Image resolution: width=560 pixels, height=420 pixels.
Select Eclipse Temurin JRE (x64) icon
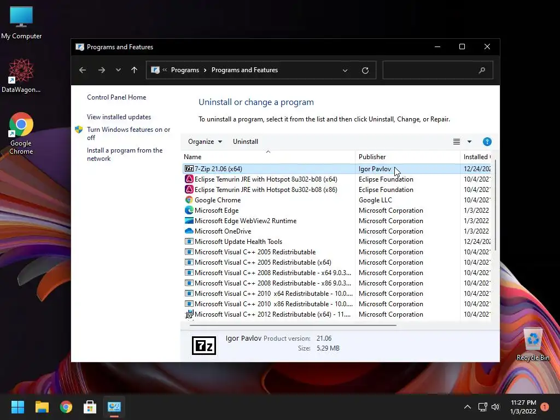189,179
